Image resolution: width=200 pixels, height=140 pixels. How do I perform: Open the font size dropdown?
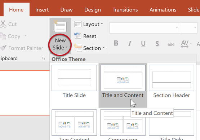[x=195, y=28]
